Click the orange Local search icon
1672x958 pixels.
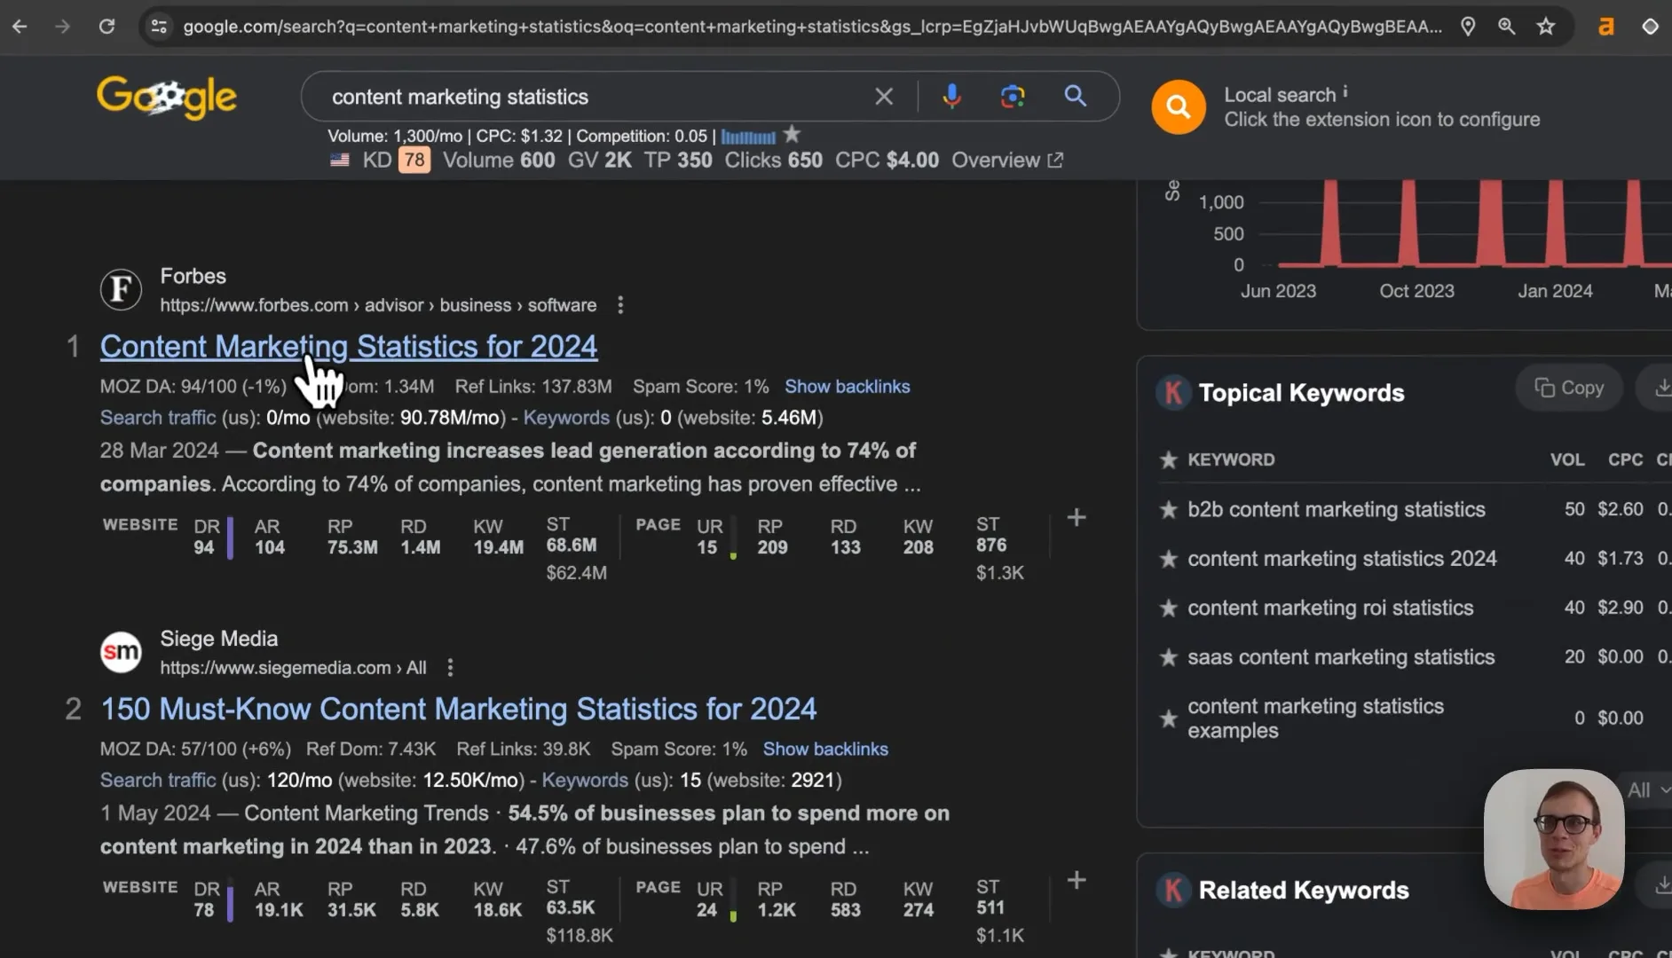click(1179, 107)
